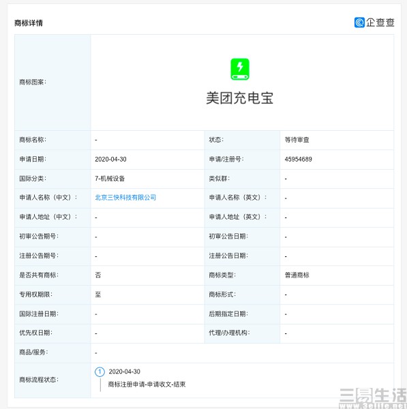Click the status value 等待审查

click(x=297, y=140)
